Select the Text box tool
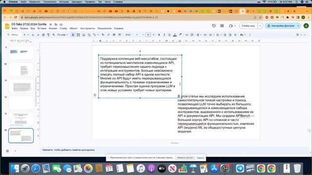The height and width of the screenshot is (175, 312). point(78,35)
